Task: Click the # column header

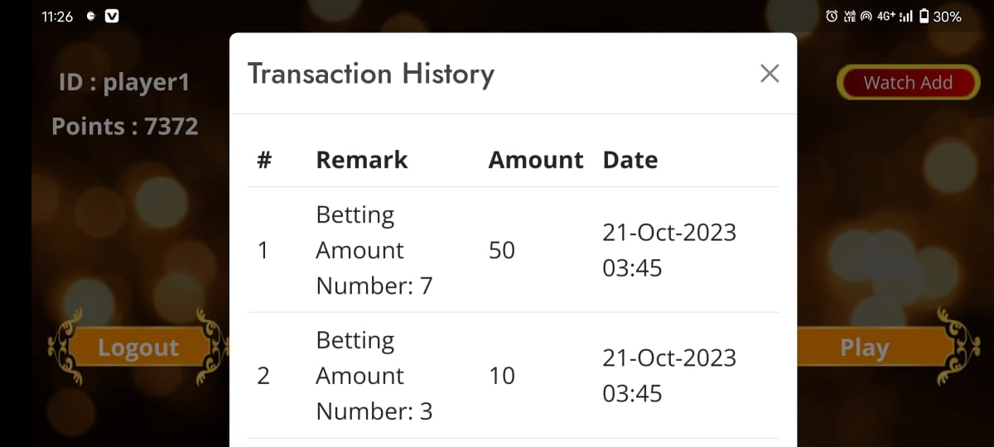Action: (x=264, y=160)
